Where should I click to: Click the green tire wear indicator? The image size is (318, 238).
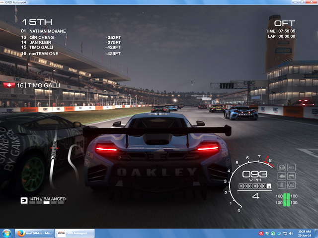click(286, 200)
